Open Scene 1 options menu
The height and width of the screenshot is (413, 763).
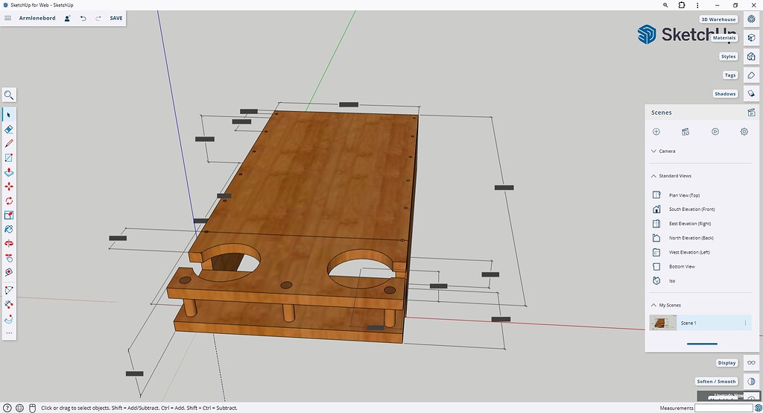click(745, 323)
